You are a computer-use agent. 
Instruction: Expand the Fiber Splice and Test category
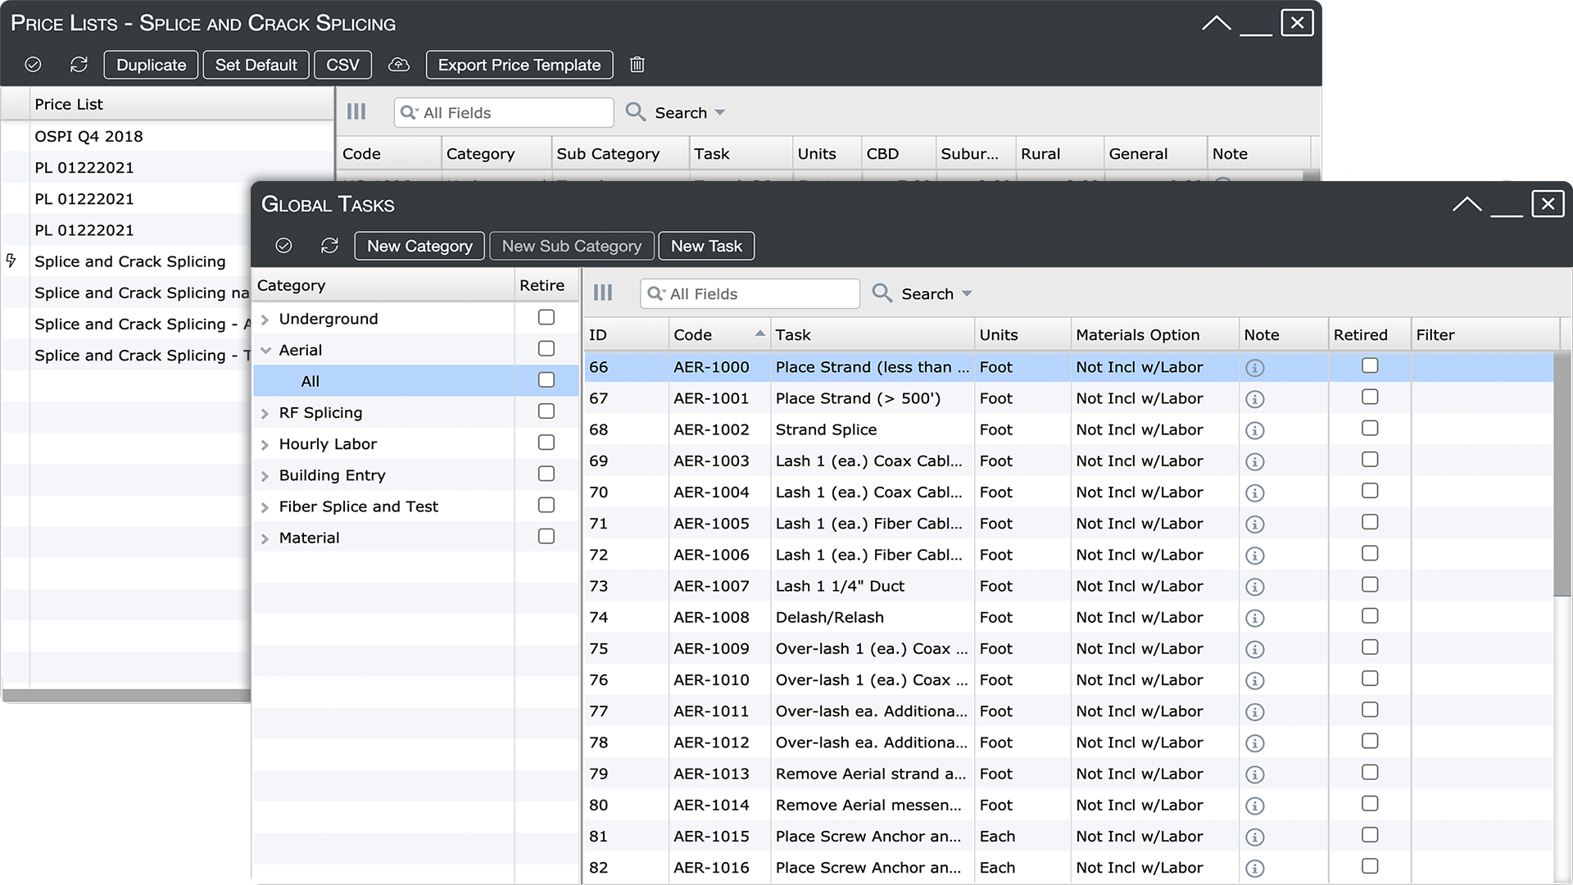pyautogui.click(x=265, y=507)
